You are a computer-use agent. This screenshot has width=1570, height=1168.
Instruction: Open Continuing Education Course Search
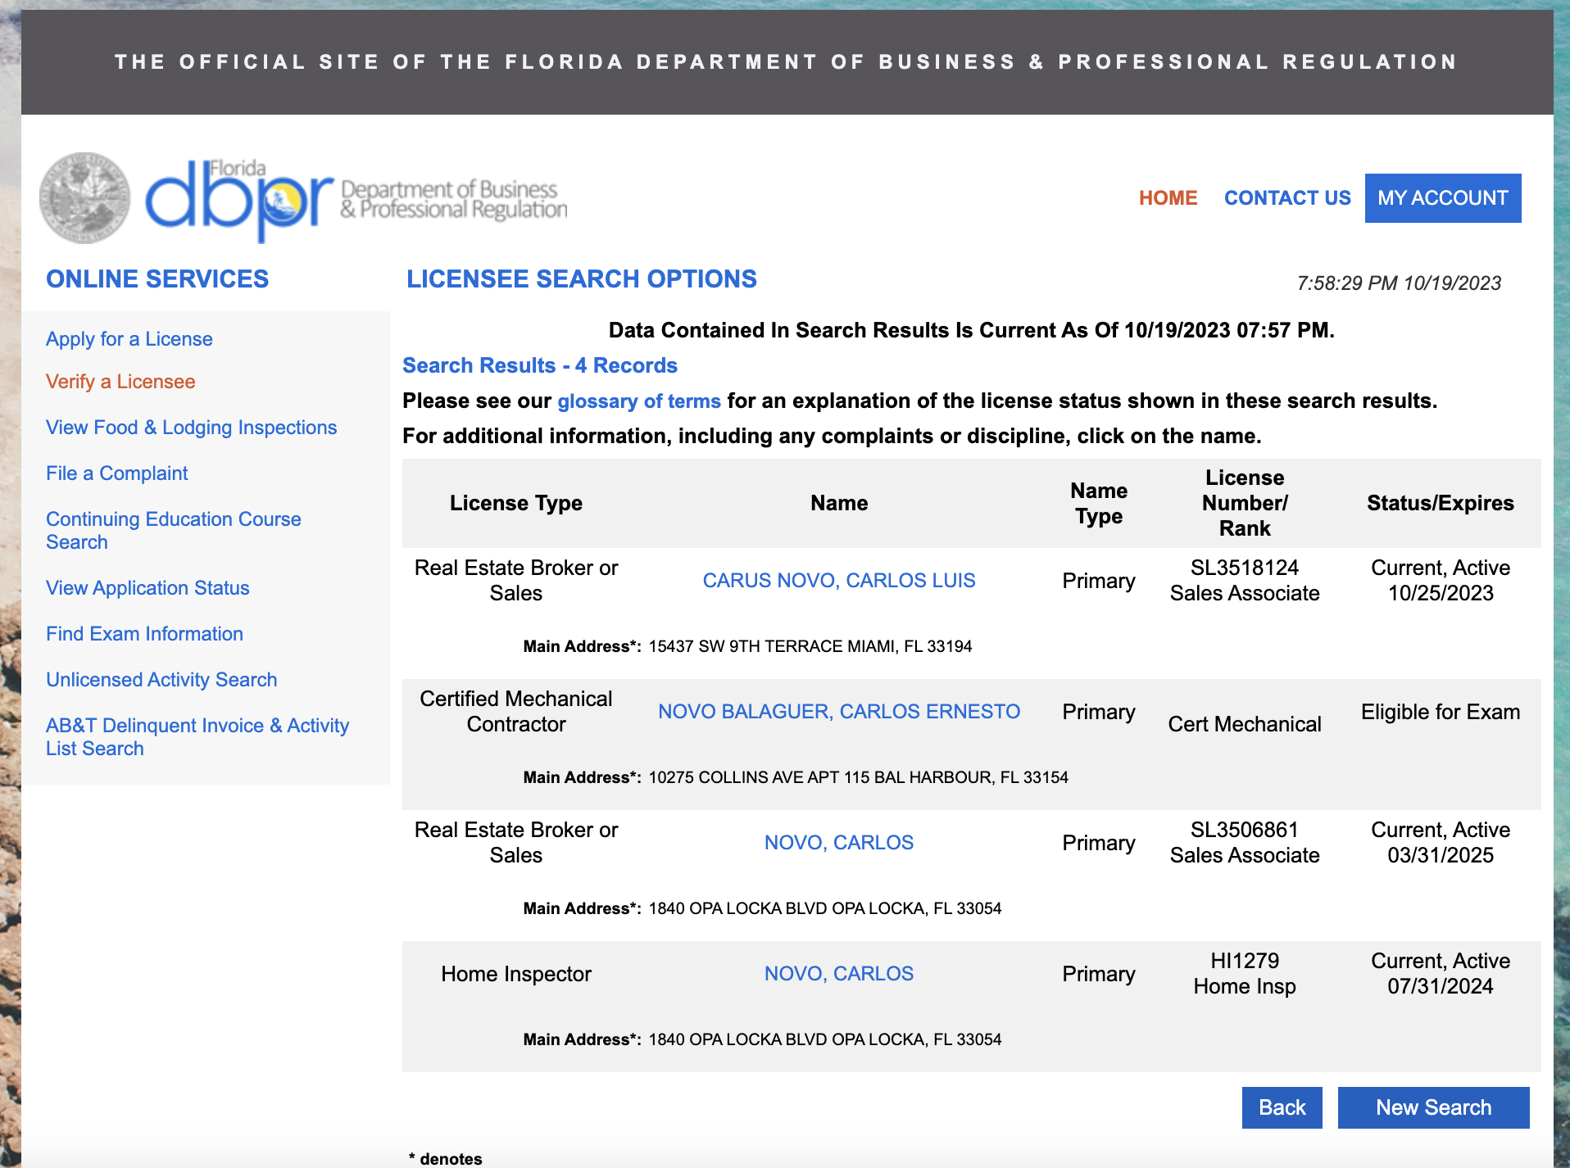tap(174, 531)
